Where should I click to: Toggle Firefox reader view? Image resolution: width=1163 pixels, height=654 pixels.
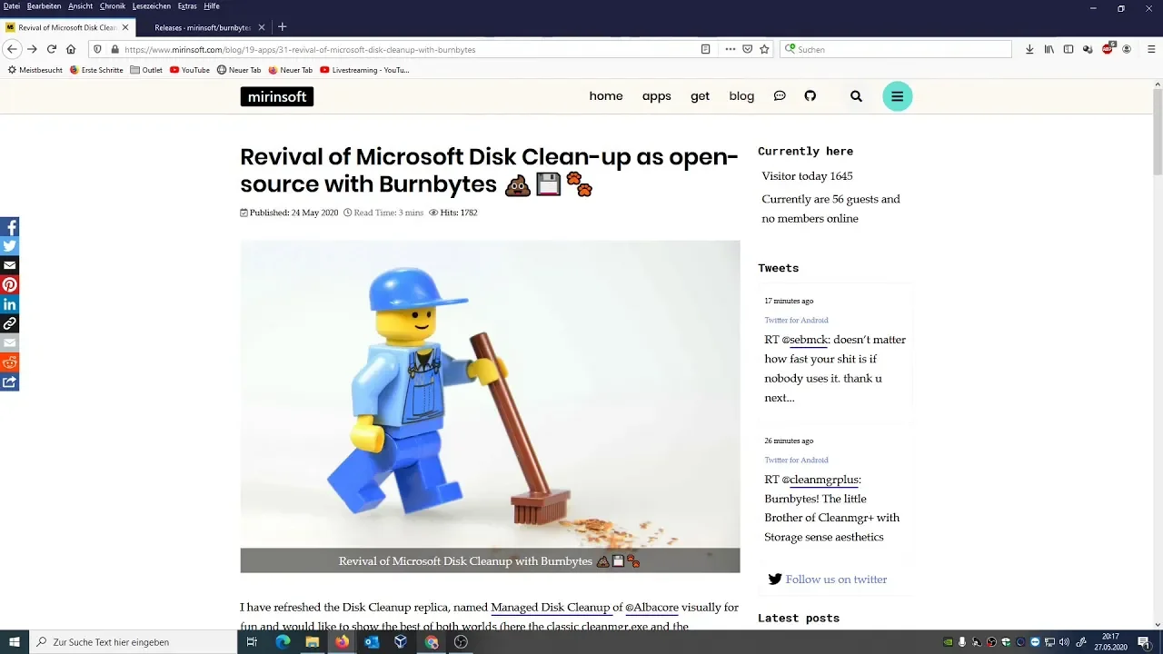(705, 49)
